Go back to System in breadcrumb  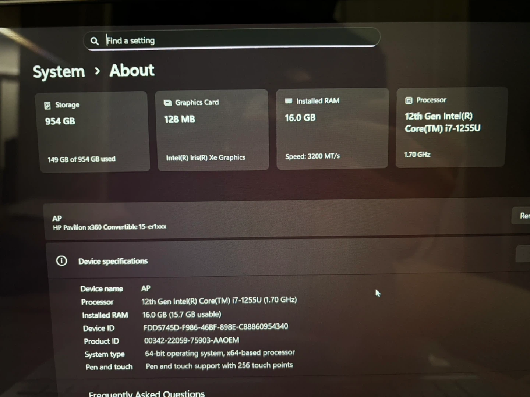[x=59, y=72]
